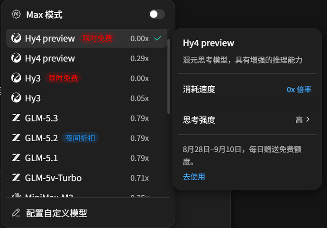The width and height of the screenshot is (327, 228).
Task: Click the 0x 倍率 consumption rate
Action: click(x=299, y=90)
